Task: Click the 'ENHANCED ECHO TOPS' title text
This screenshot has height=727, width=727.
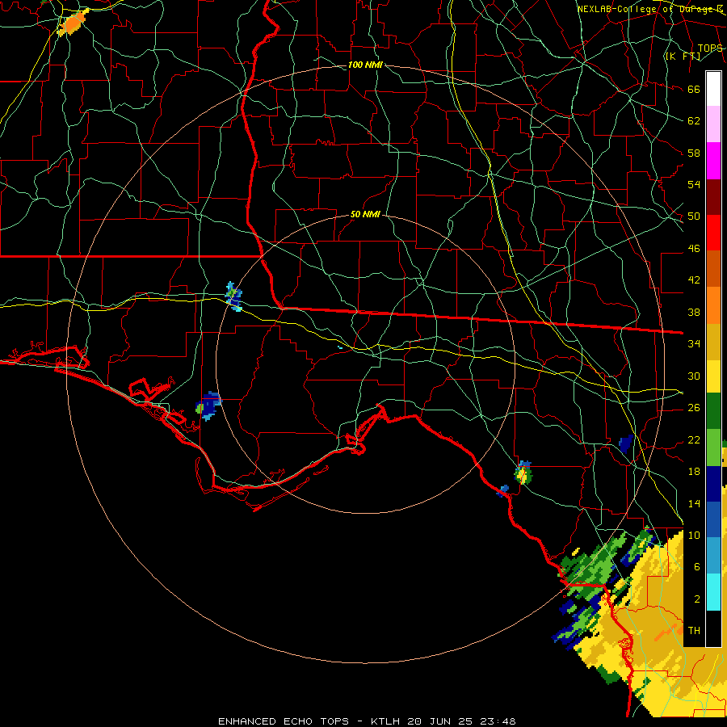Action: [x=284, y=721]
